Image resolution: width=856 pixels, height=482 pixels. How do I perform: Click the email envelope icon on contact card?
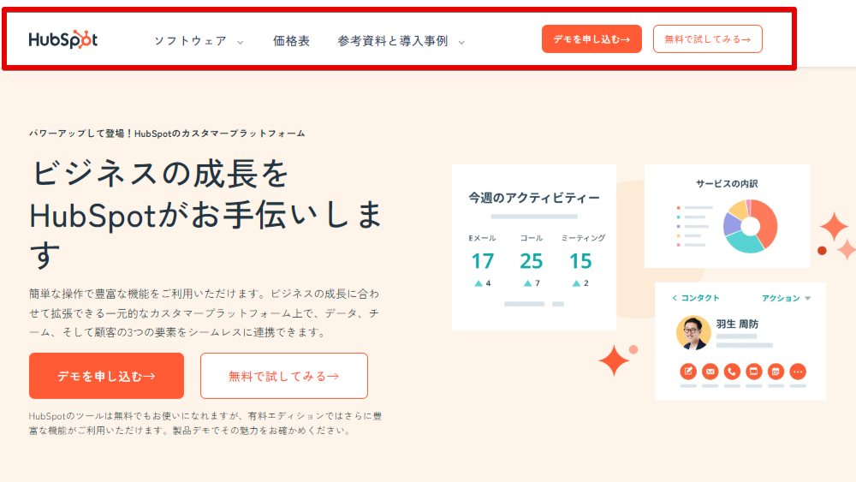(x=710, y=372)
